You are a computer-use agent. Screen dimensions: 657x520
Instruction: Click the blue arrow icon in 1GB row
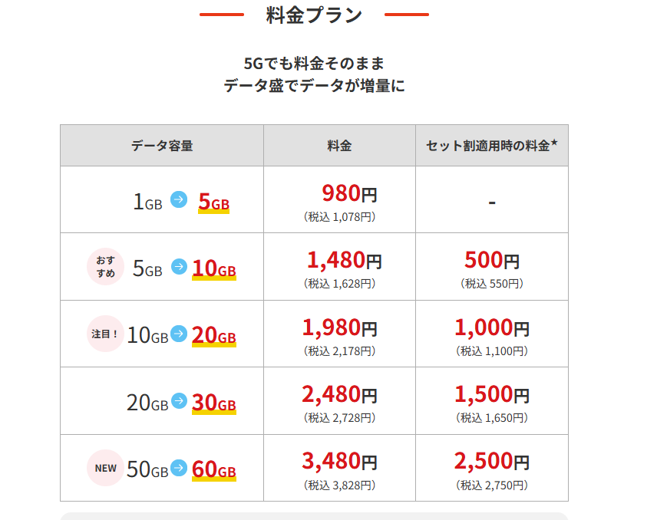pyautogui.click(x=179, y=200)
